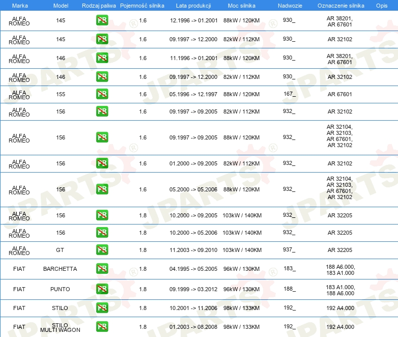This screenshot has height=337, width=398.
Task: Select the 155 model cell
Action: (61, 94)
